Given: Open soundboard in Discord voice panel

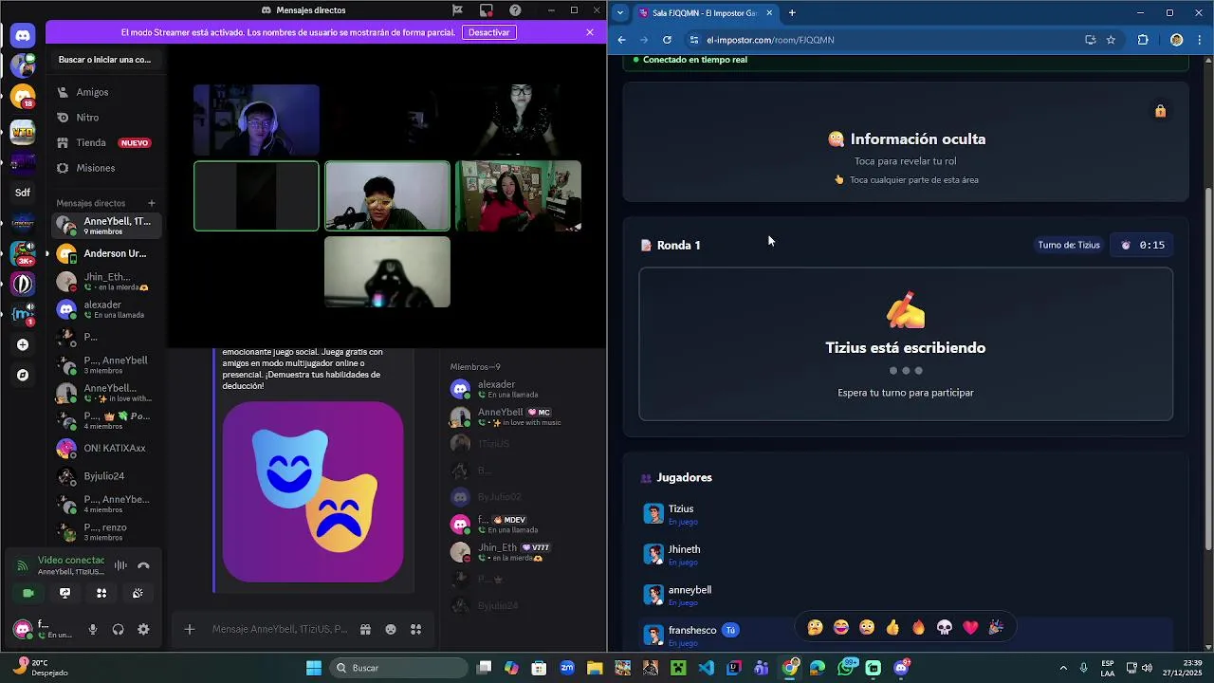Looking at the screenshot, I should point(138,593).
